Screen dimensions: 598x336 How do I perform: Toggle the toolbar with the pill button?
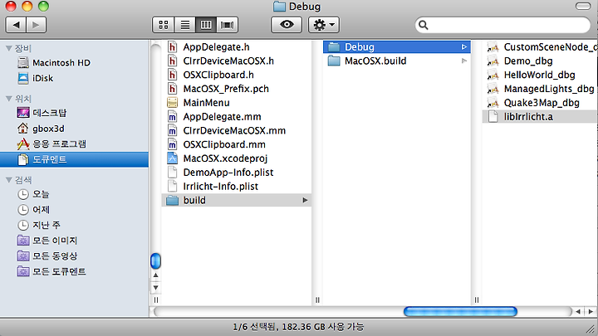583,6
